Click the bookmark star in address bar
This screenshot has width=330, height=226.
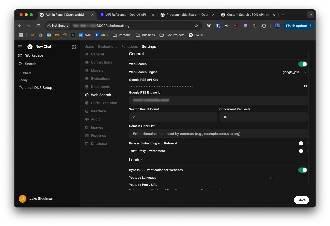(196, 26)
